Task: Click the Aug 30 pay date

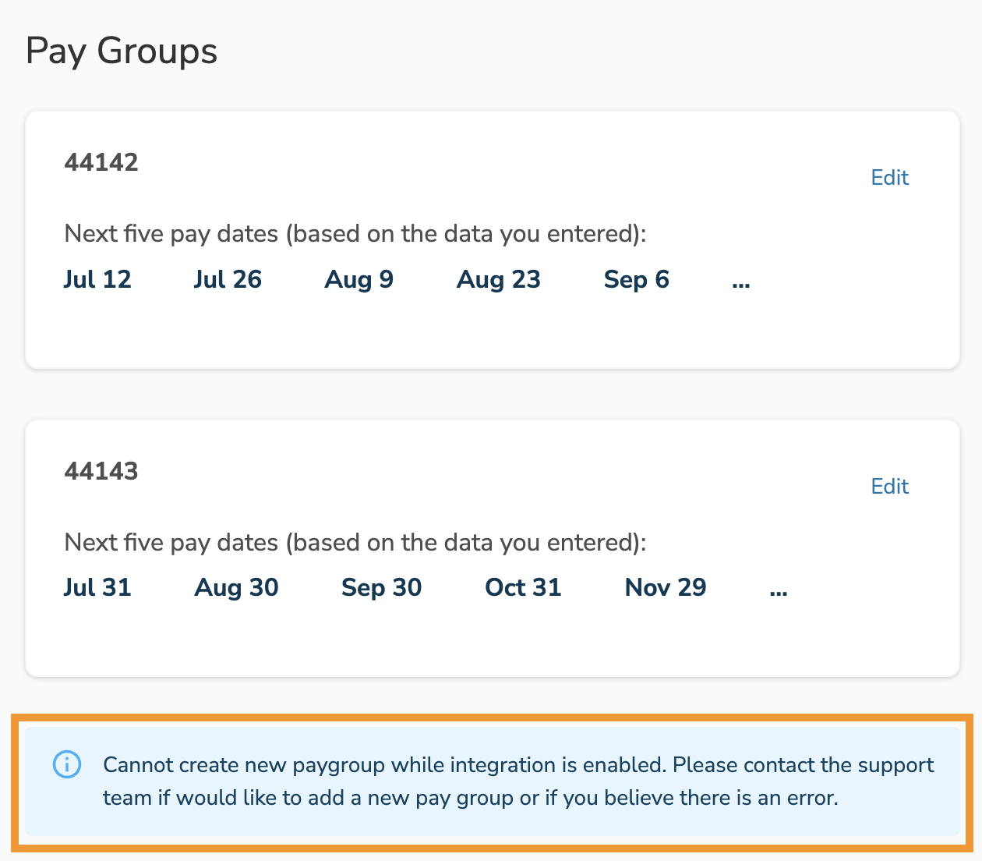Action: pyautogui.click(x=236, y=588)
